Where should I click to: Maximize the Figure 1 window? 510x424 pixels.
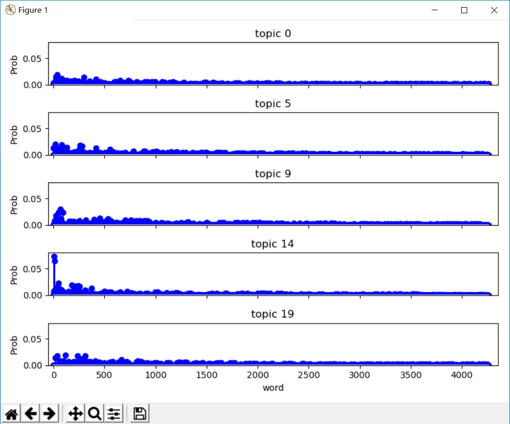tap(464, 10)
